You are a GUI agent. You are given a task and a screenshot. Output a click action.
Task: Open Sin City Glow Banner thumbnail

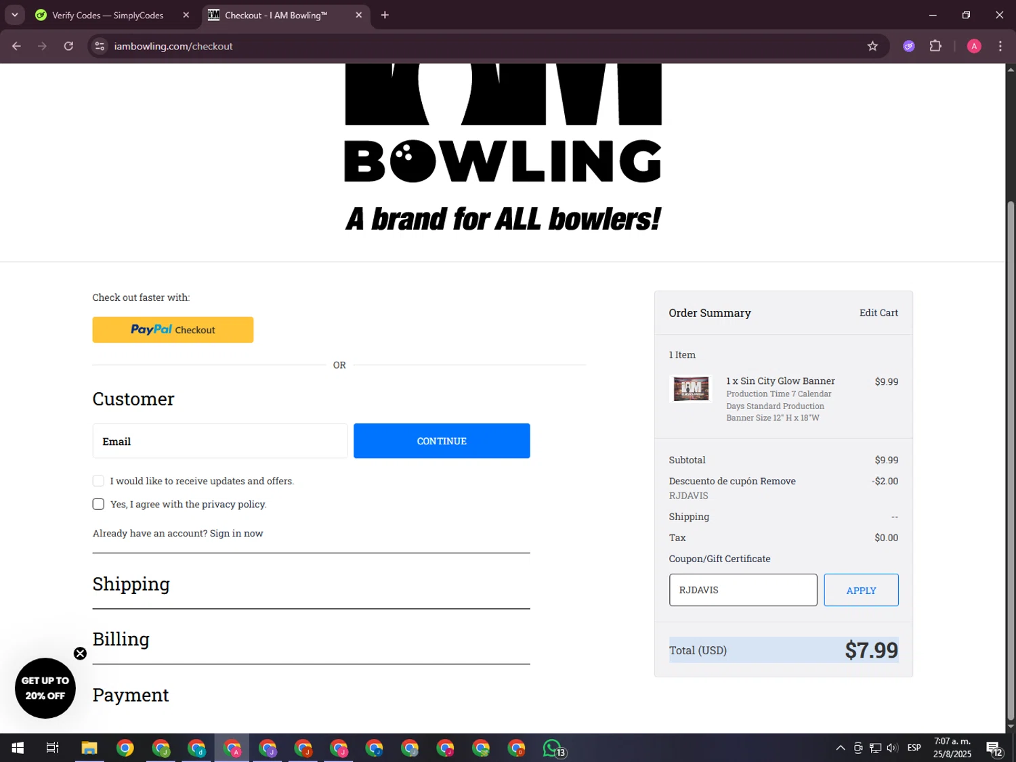tap(691, 389)
